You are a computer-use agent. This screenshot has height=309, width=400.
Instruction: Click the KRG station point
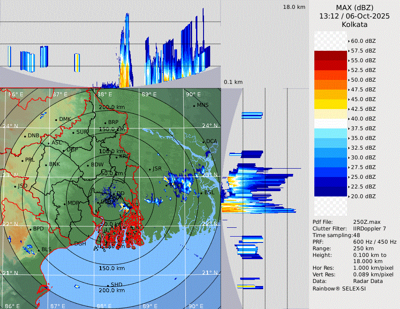pyautogui.click(x=117, y=157)
